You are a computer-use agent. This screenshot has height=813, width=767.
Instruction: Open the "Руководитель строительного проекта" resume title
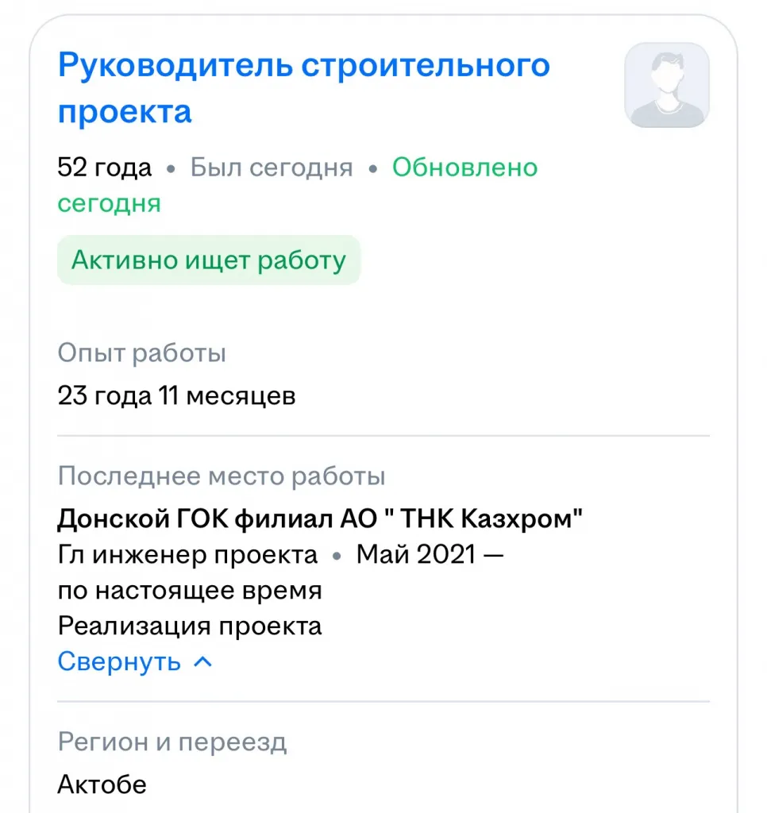303,87
